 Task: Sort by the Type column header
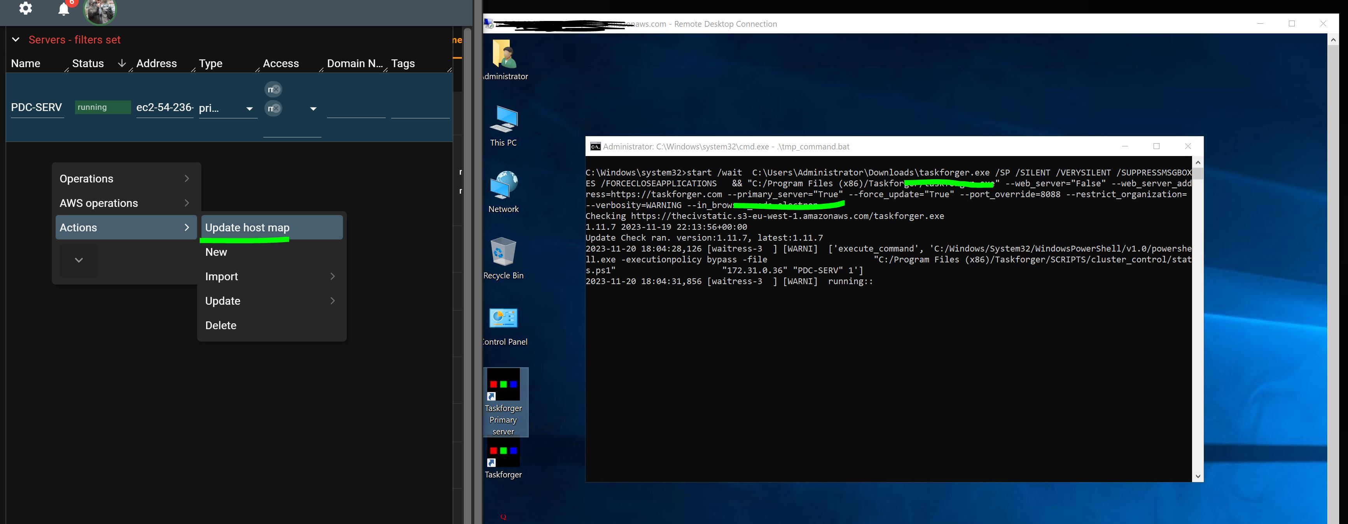[x=210, y=63]
